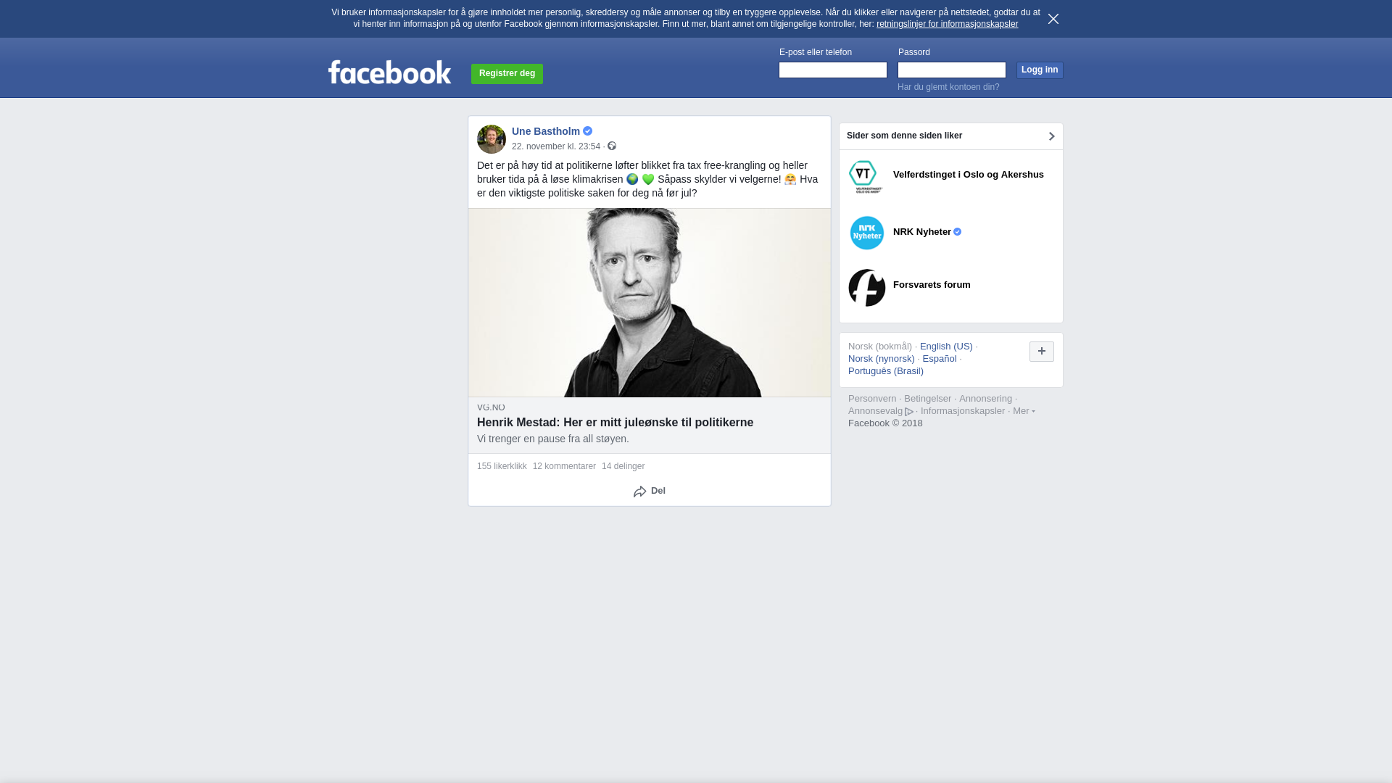Click the Facebook logo
The width and height of the screenshot is (1392, 783).
pos(389,72)
